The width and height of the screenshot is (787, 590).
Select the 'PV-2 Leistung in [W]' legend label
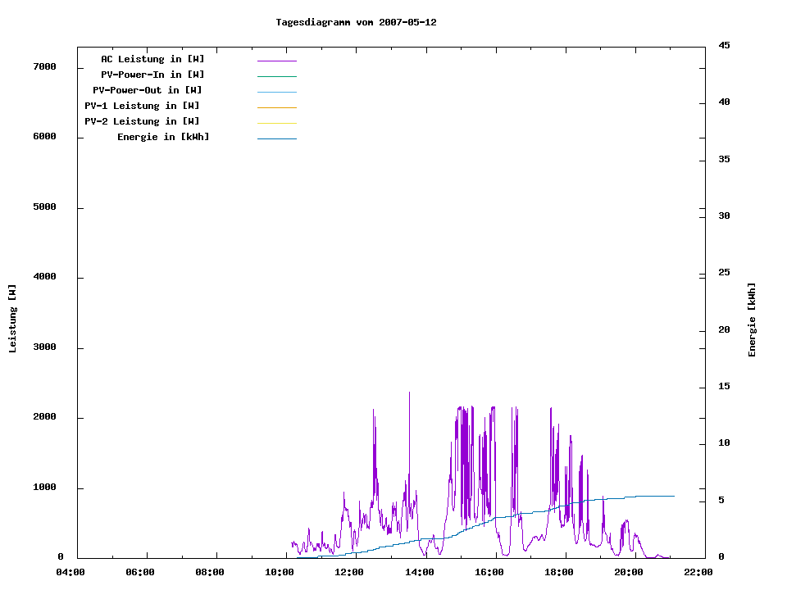point(142,121)
